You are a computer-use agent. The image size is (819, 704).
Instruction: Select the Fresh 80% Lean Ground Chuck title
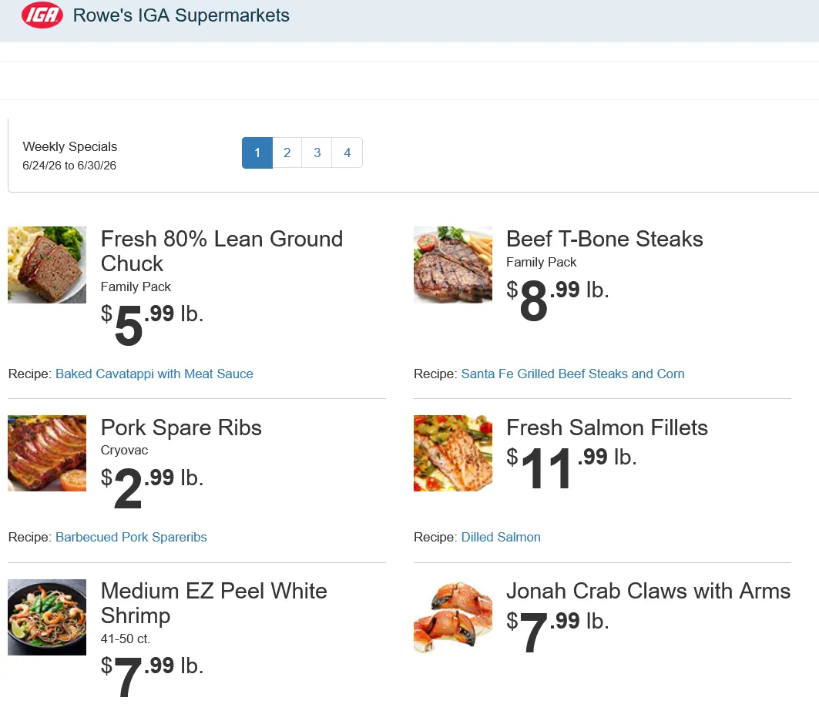[221, 251]
